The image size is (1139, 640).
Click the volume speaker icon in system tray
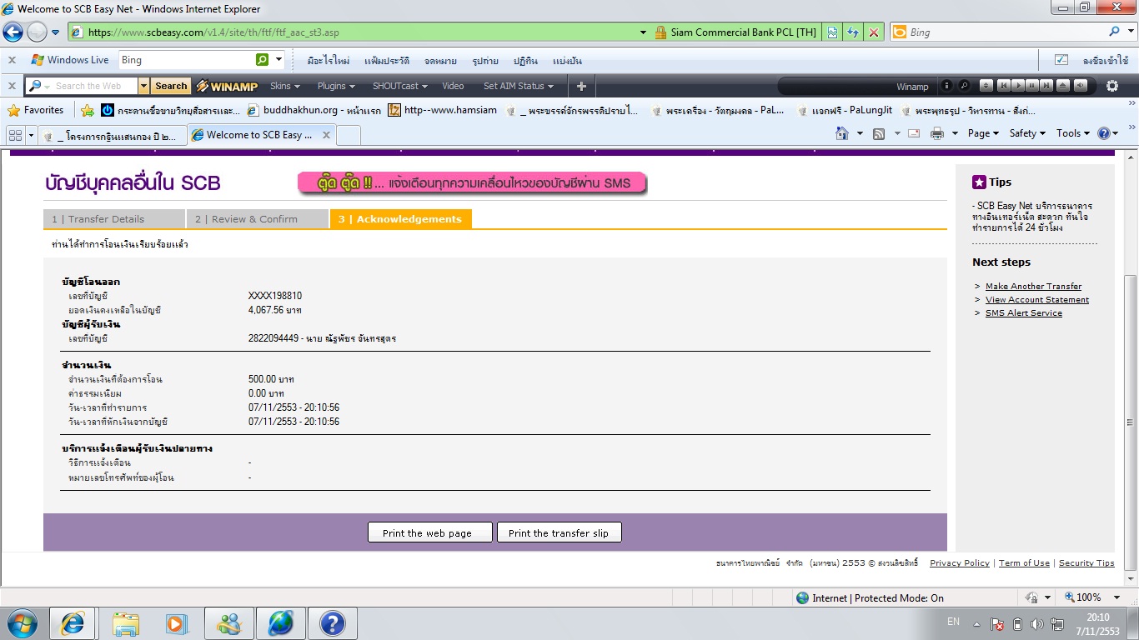[1037, 623]
